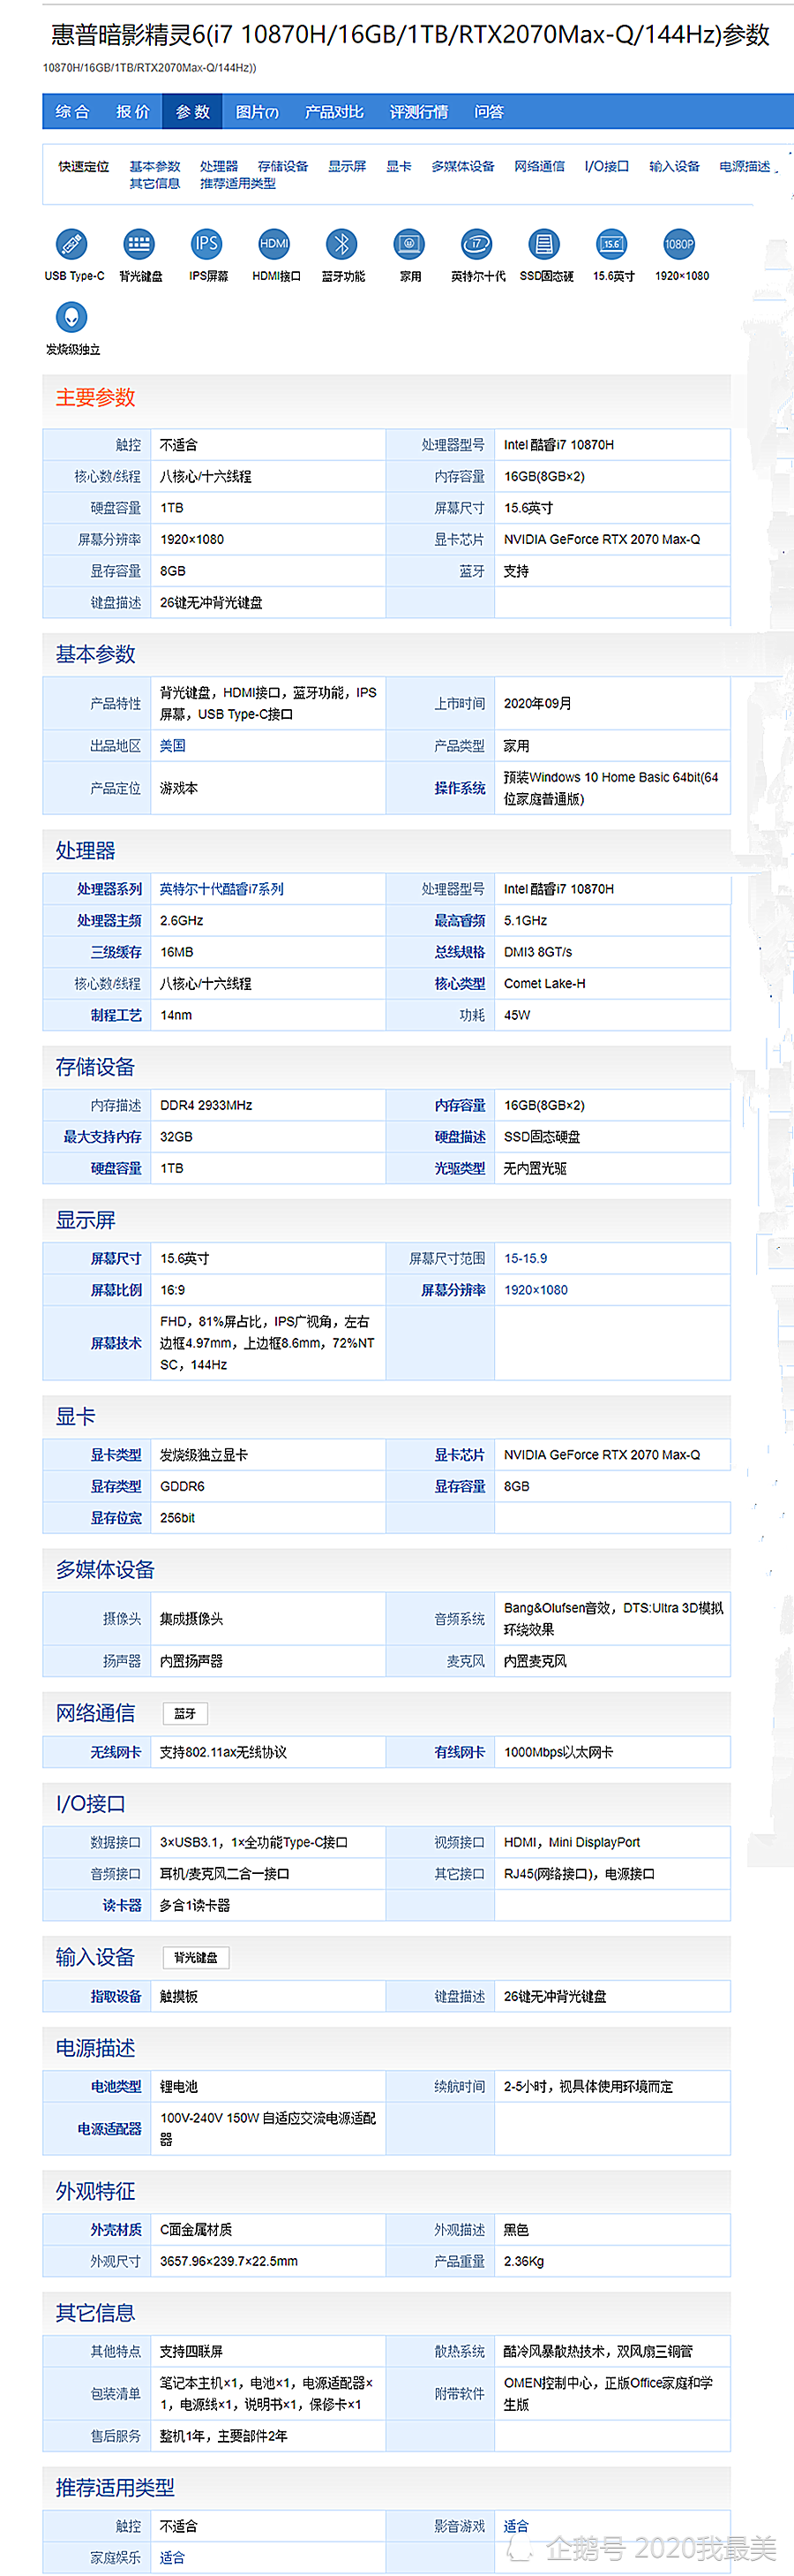Click the 屏幕技术 label link
Screen dimensions: 794x2576
116,1343
